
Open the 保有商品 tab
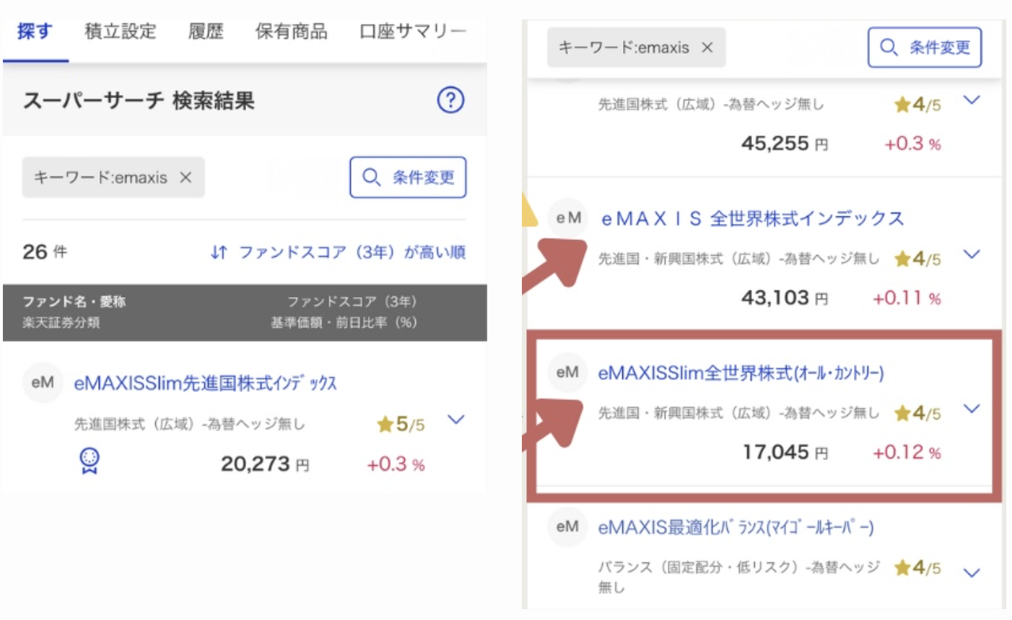pos(291,31)
